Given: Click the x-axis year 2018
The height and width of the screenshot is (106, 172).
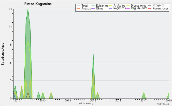Looking at the screenshot, I should [169, 101].
